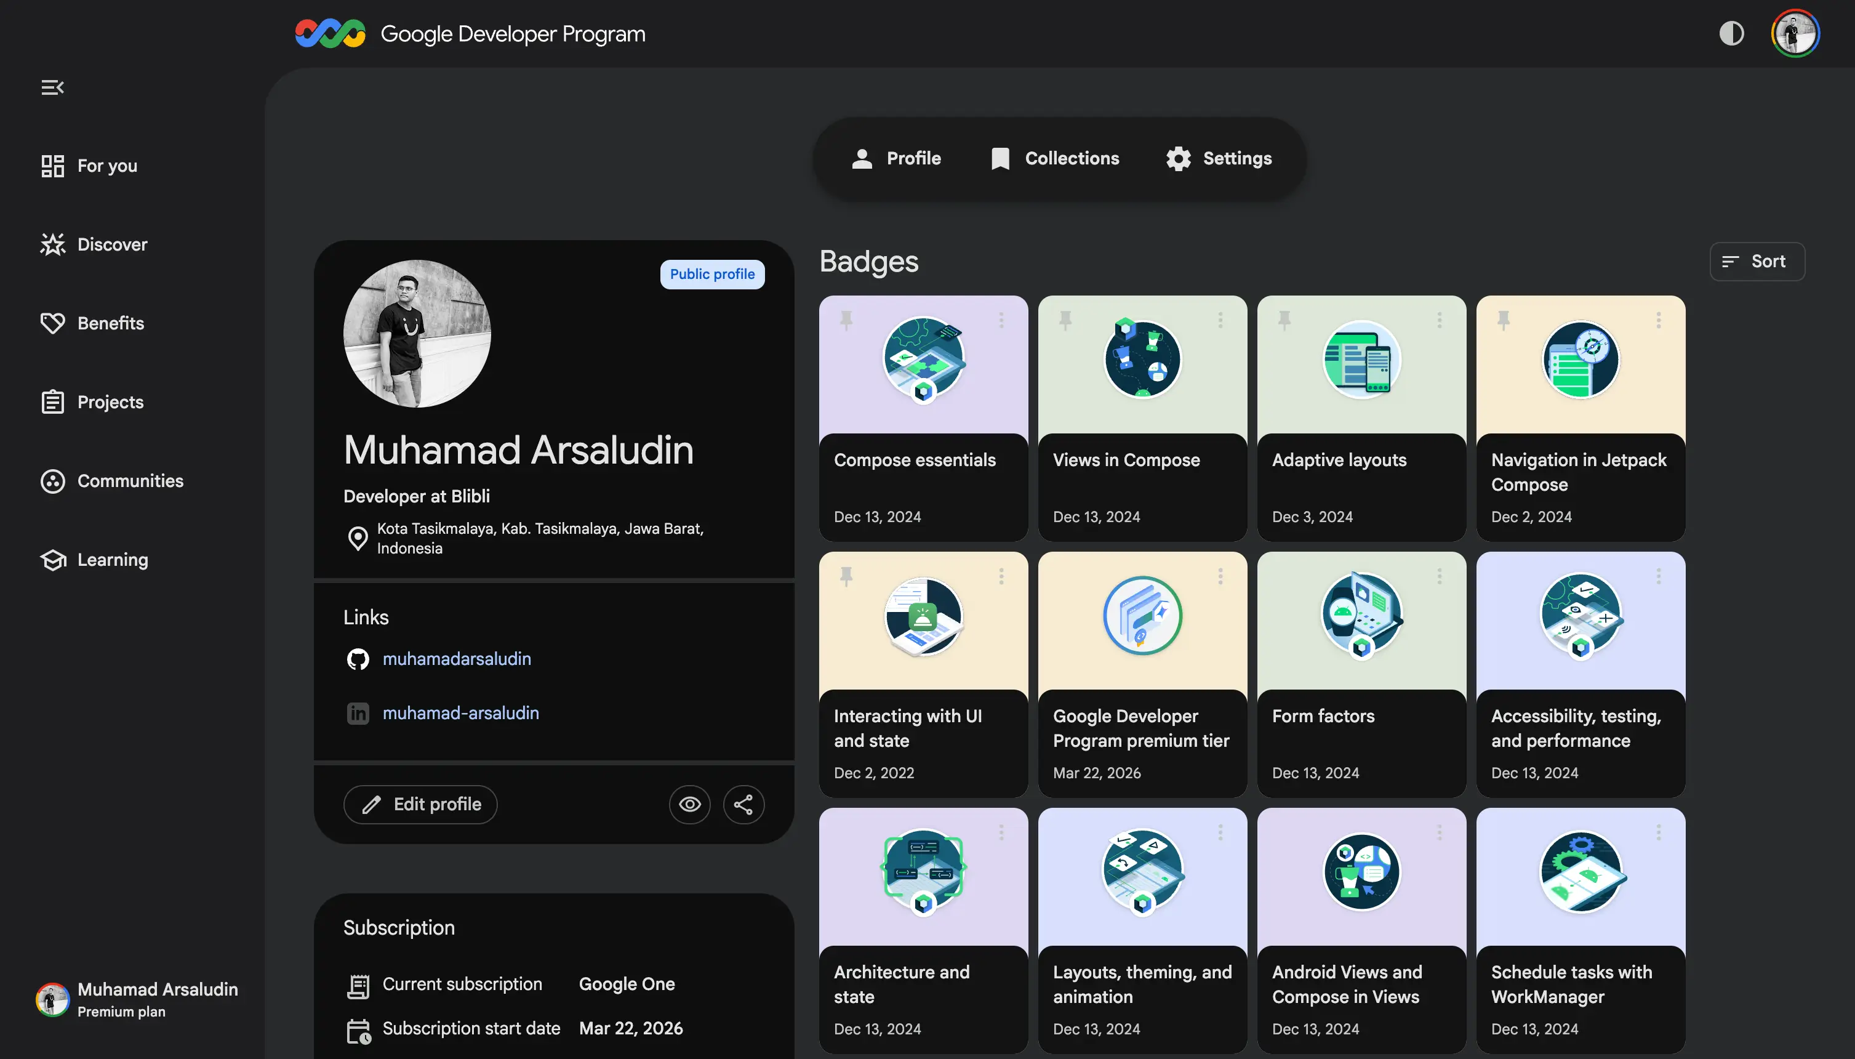Click Architecture and state badge icon

click(923, 872)
